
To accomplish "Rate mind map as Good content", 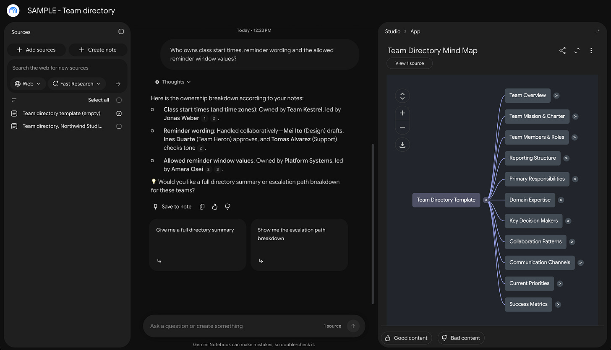I will [406, 338].
